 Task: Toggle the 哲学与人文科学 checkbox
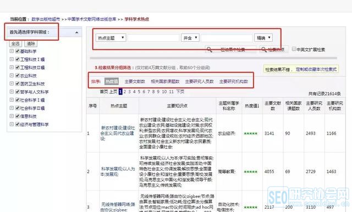tap(18, 92)
